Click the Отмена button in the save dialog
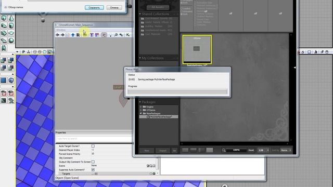Screen dimensions: 333x187 point(114,8)
